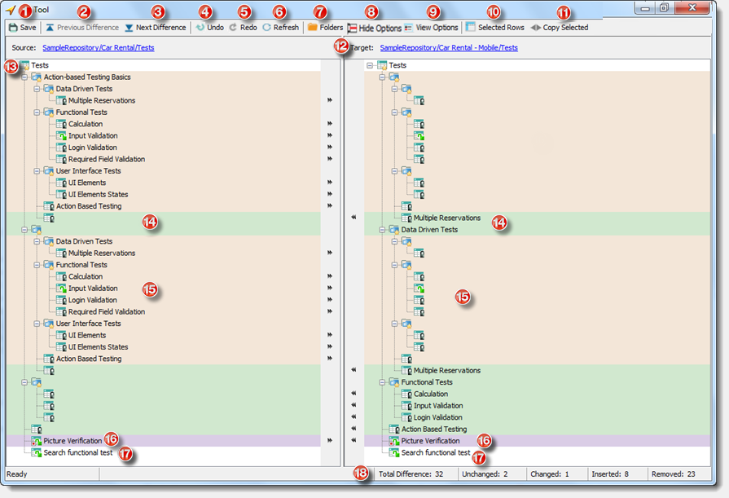Toggle Selected Rows option
Screen dimensions: 729x498
click(x=495, y=28)
